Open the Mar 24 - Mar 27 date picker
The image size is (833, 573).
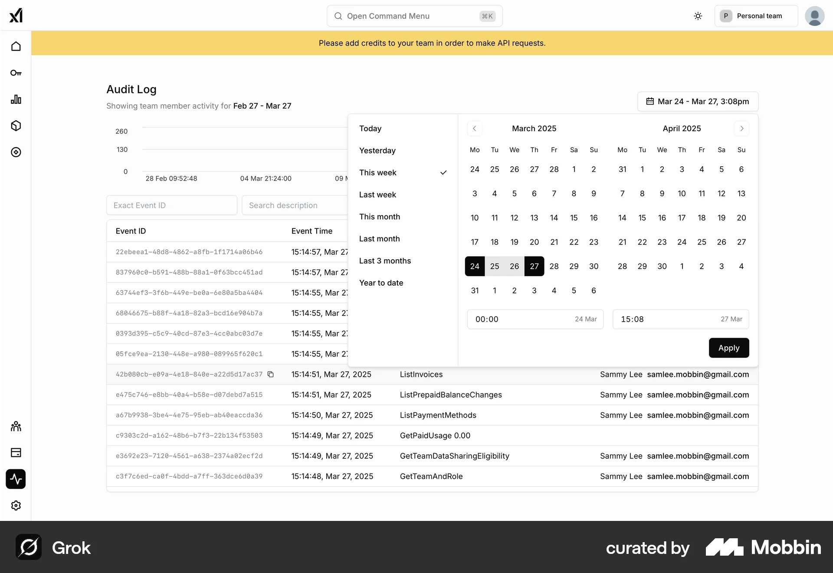pyautogui.click(x=697, y=101)
